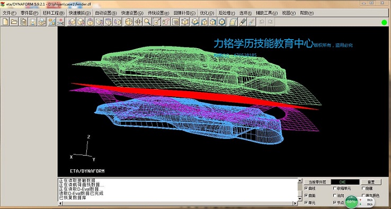Open the 优化(O) menu
Viewport: 391px width, 209px height.
207,13
